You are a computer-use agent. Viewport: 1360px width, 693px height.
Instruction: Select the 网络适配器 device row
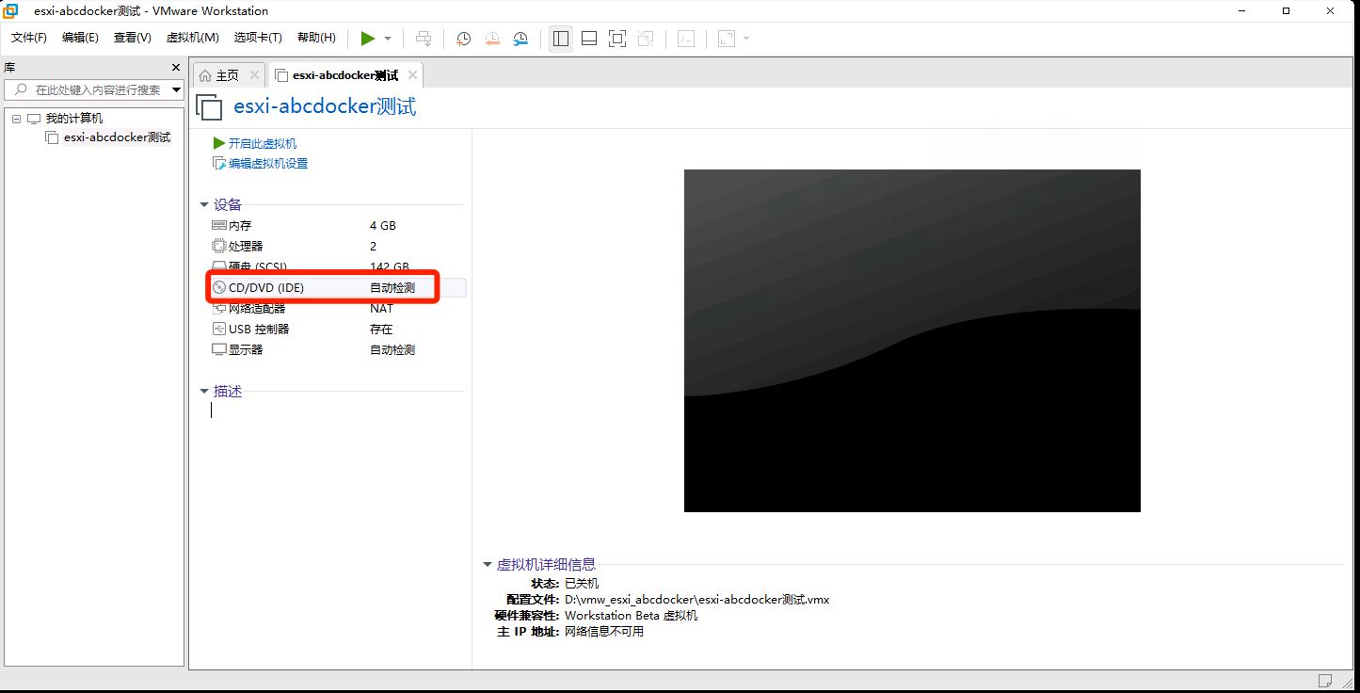pyautogui.click(x=338, y=309)
